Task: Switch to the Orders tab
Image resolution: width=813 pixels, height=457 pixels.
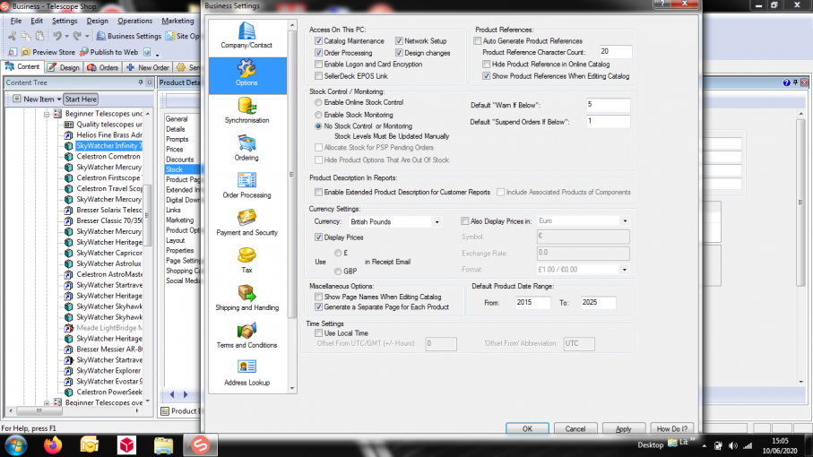Action: click(103, 67)
